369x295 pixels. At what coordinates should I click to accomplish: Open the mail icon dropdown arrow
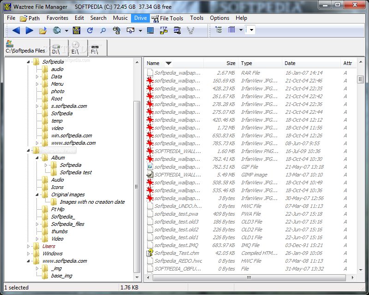[x=141, y=30]
